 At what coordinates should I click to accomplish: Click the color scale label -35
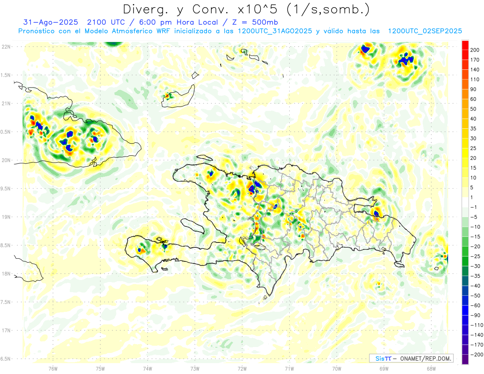point(475,276)
